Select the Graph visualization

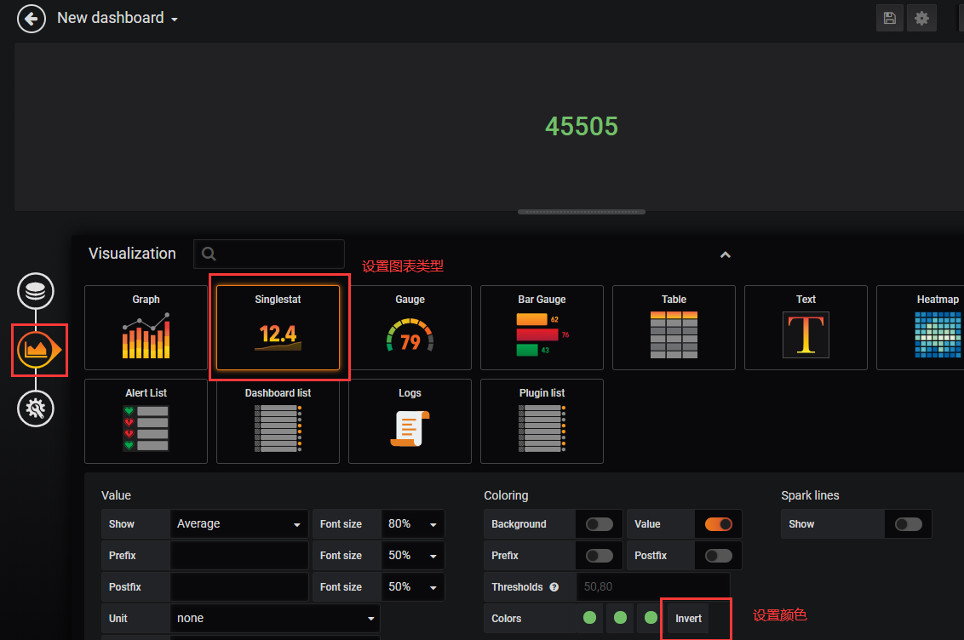coord(146,328)
